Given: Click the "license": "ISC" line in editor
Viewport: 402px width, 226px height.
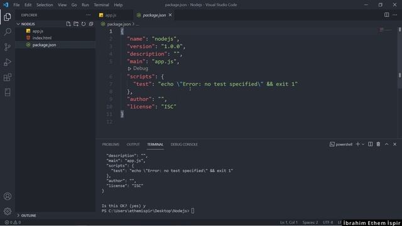Looking at the screenshot, I should point(151,107).
